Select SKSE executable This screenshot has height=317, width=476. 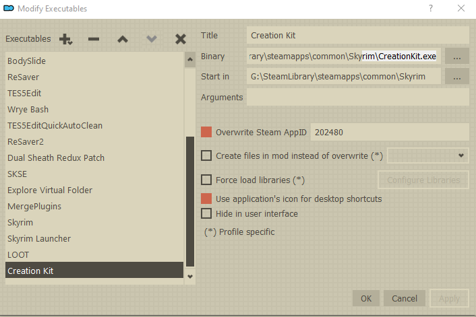(x=94, y=174)
